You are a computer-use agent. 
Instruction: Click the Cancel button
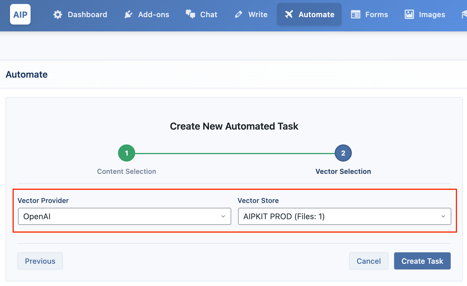coord(369,261)
